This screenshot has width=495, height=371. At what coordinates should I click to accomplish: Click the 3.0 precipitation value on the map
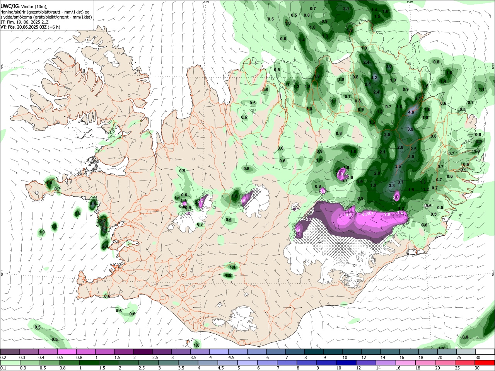coord(389,66)
